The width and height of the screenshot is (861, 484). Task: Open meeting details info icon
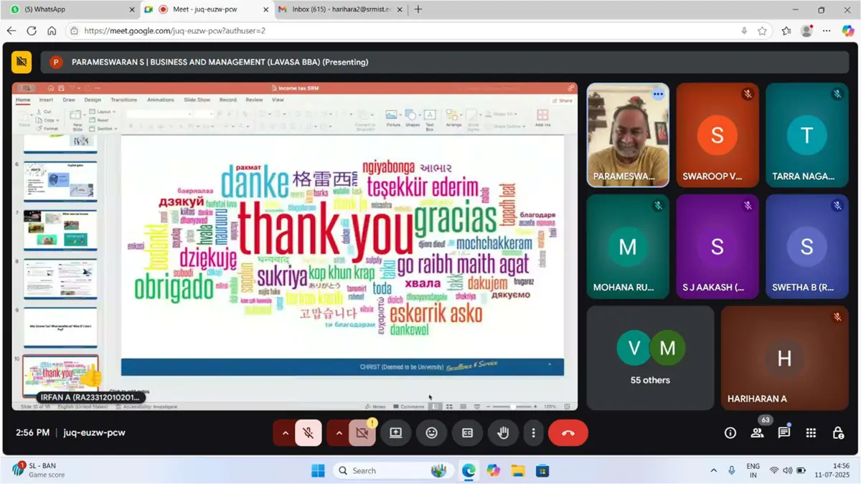(x=730, y=432)
